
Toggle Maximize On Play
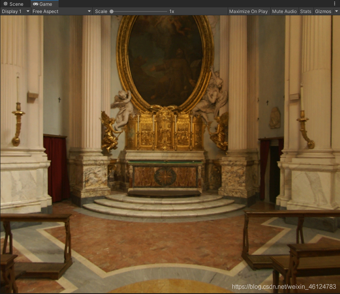[x=248, y=11]
